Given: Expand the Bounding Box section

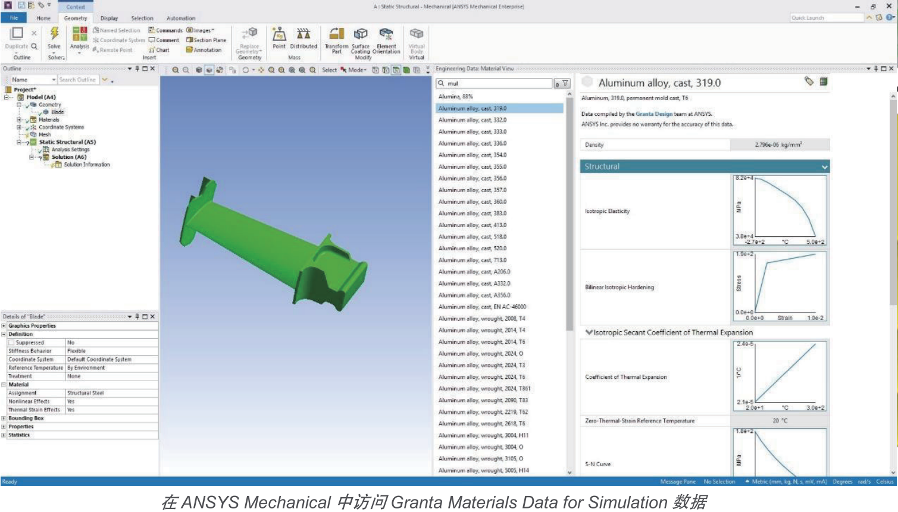Looking at the screenshot, I should click(x=4, y=418).
